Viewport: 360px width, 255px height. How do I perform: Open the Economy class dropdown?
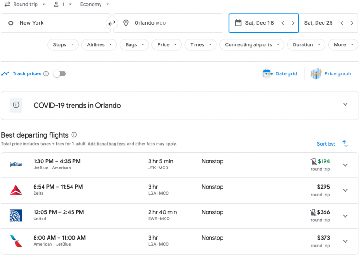pyautogui.click(x=94, y=4)
